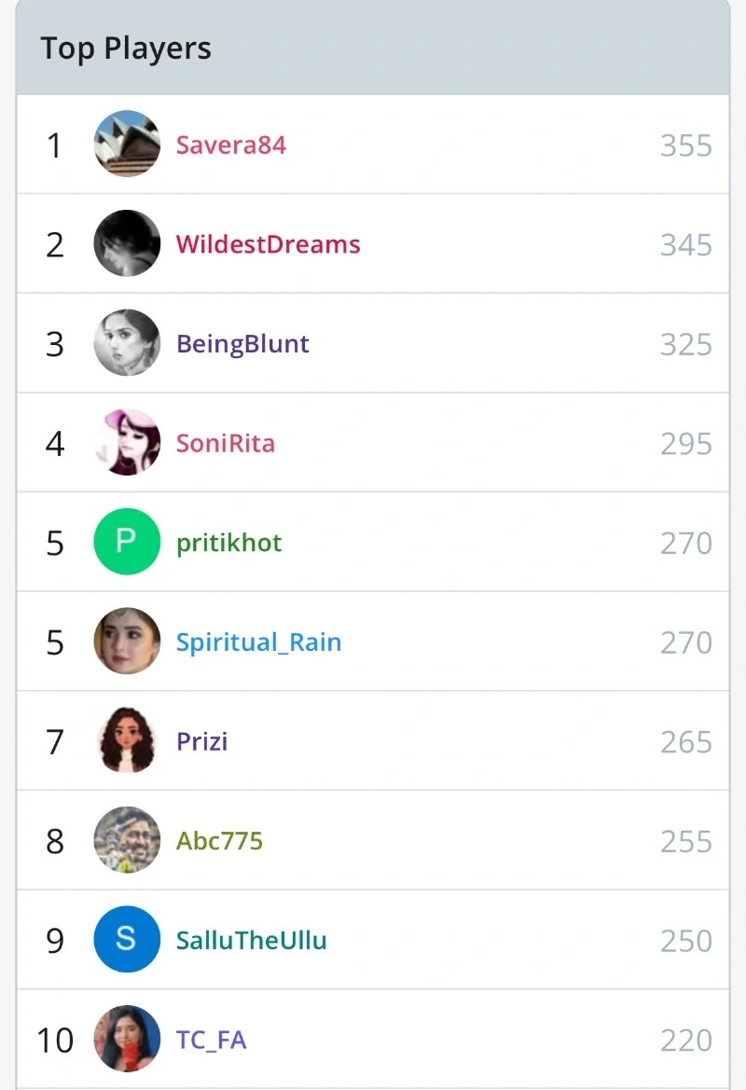The width and height of the screenshot is (746, 1090).
Task: Select SalluTheUllu's blue S avatar
Action: 128,940
